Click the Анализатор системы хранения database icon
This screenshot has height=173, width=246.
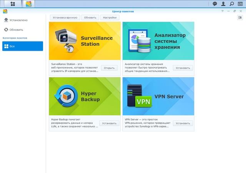click(140, 41)
